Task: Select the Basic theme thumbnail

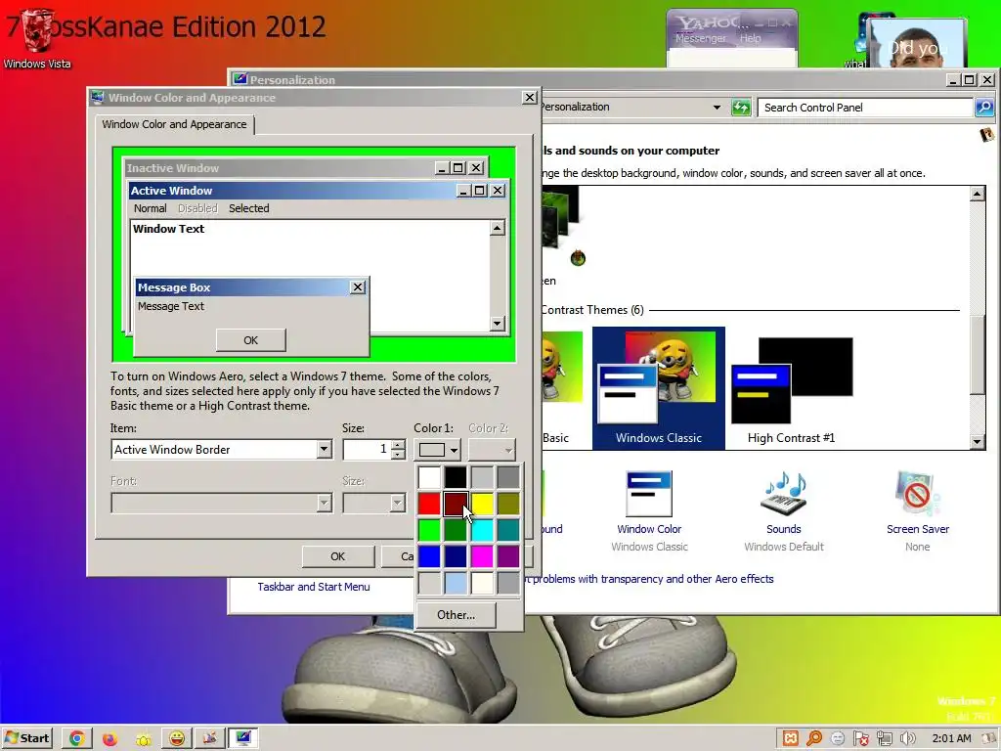Action: 563,387
